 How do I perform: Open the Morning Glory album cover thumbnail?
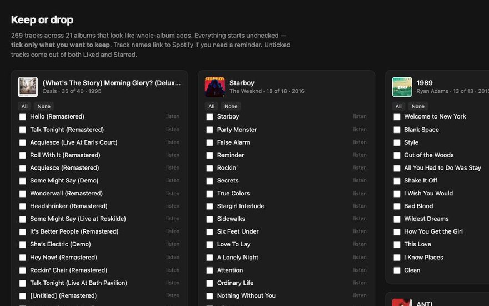tap(28, 87)
